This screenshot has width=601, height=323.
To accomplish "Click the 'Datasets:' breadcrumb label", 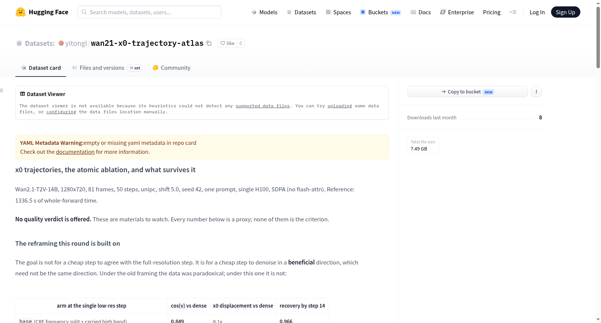I will tap(40, 43).
